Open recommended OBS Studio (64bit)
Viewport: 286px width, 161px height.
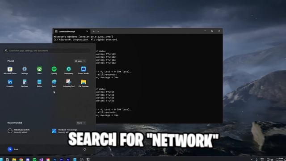[19, 131]
